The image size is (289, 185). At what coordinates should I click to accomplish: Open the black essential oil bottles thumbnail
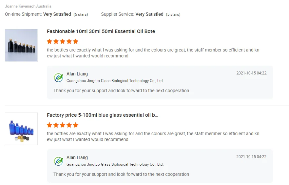pyautogui.click(x=21, y=45)
